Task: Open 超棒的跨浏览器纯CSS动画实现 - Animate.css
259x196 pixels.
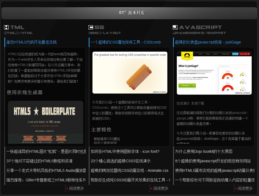Action: [129, 170]
